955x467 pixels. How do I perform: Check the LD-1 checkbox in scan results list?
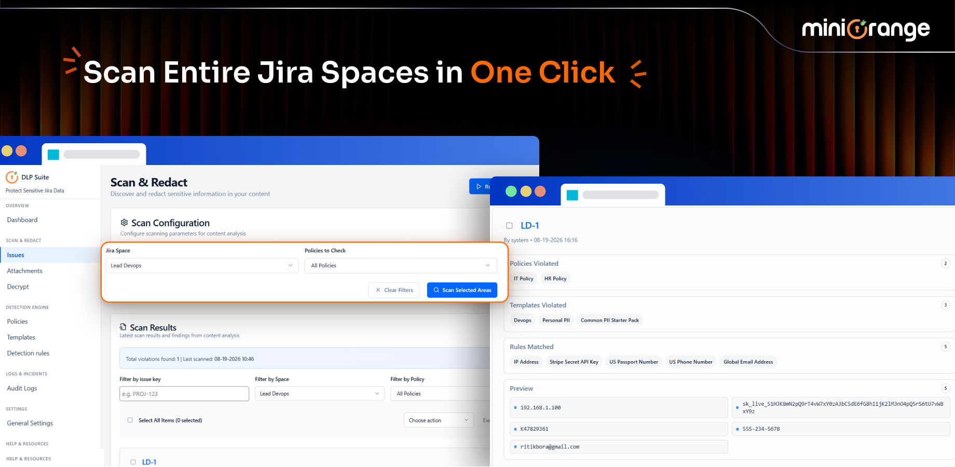[x=133, y=462]
